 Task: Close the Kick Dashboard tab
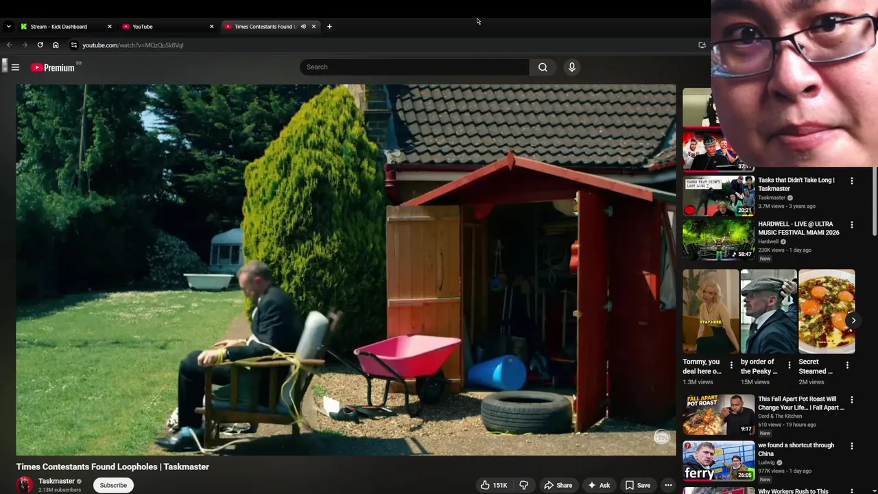(109, 27)
